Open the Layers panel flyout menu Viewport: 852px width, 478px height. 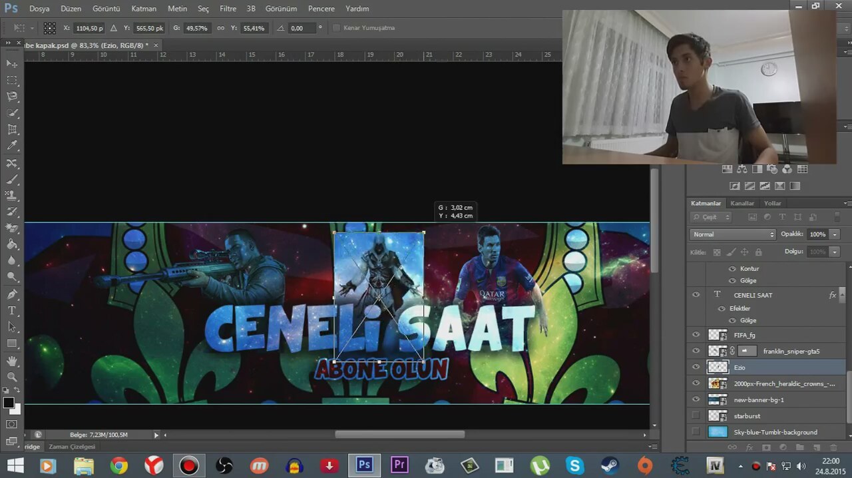tap(847, 203)
